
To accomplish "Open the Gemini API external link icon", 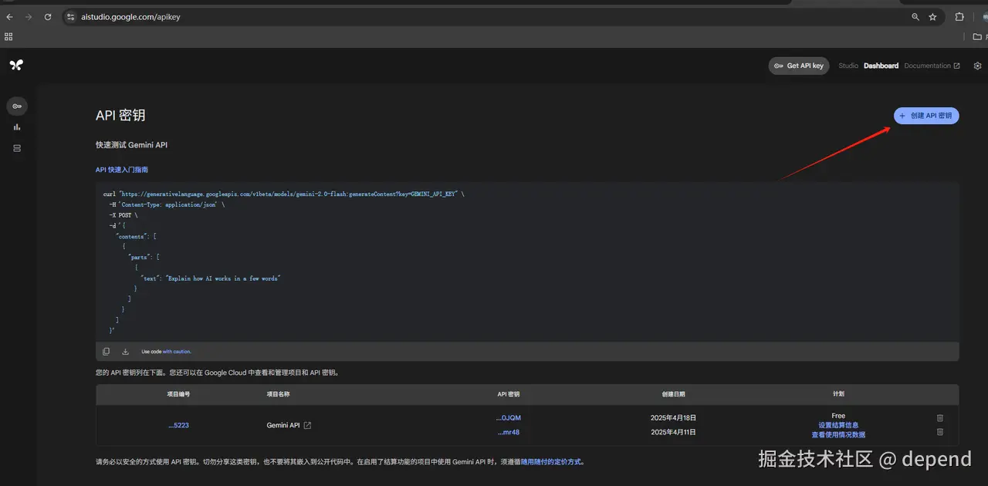I will (x=307, y=425).
